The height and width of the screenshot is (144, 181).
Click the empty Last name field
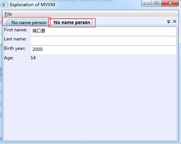103,41
